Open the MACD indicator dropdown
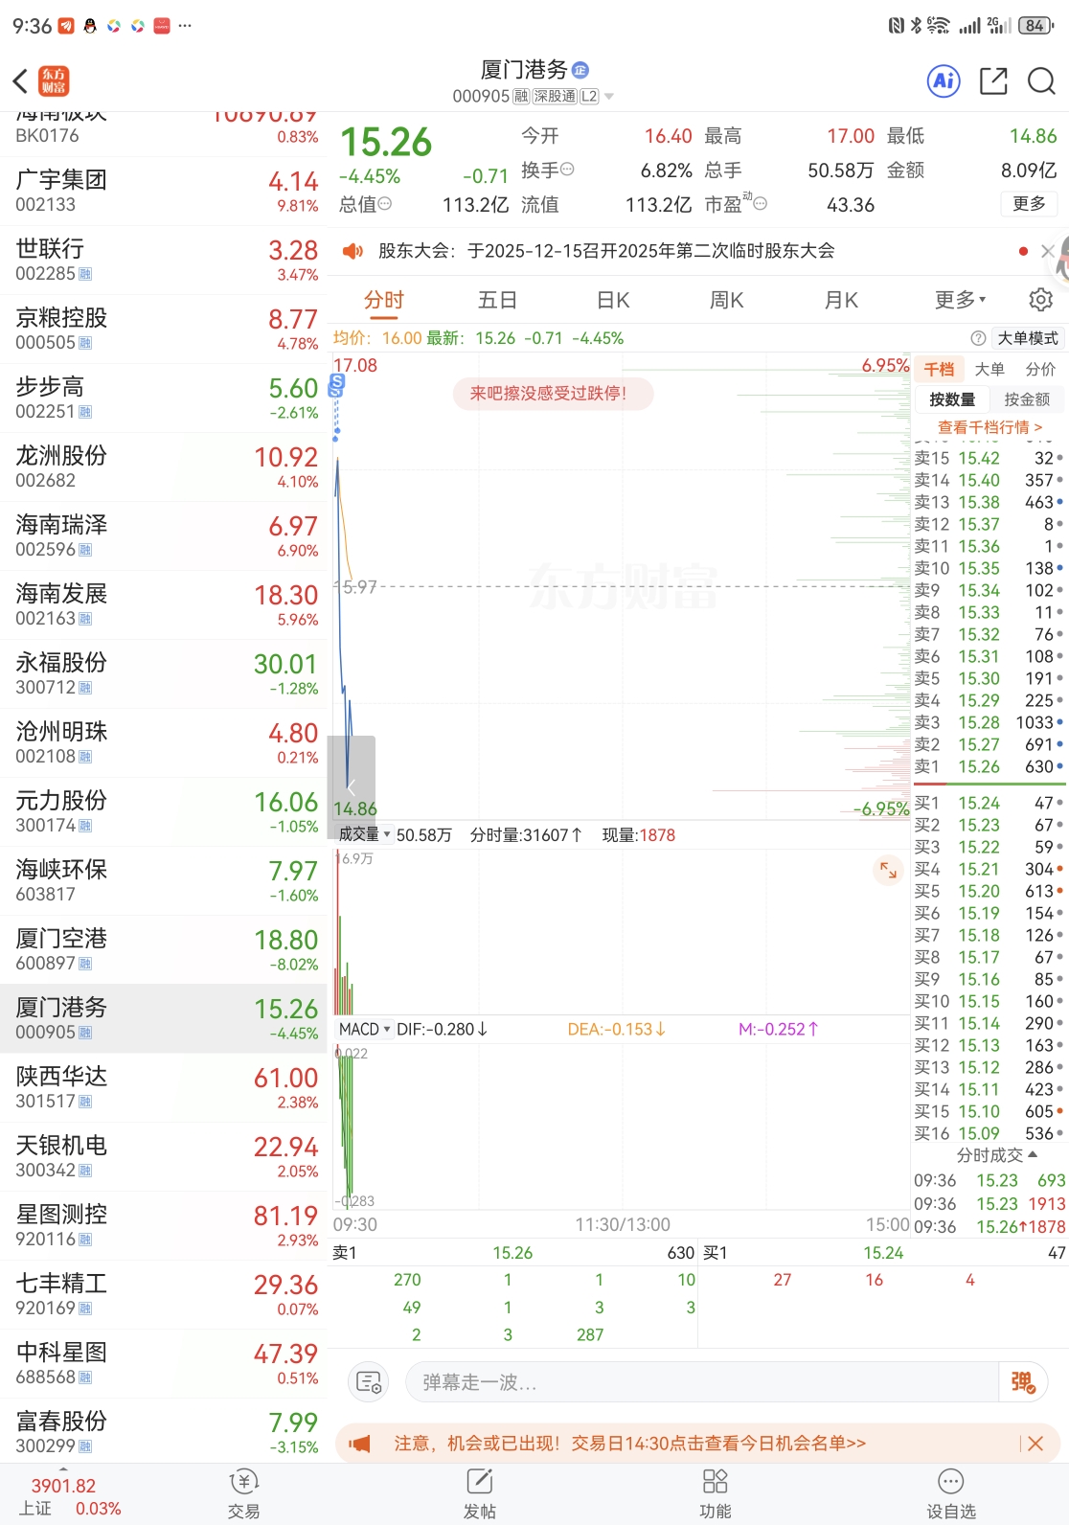1069x1525 pixels. tap(365, 1029)
